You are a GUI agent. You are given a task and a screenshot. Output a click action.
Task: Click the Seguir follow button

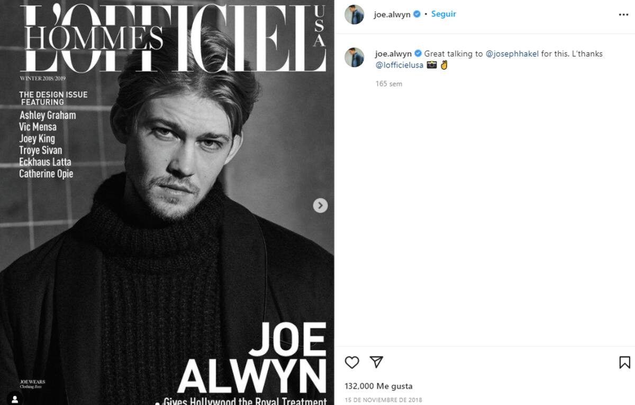(x=443, y=14)
